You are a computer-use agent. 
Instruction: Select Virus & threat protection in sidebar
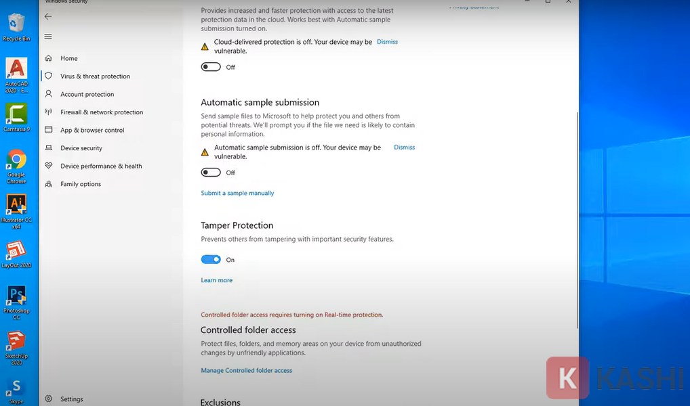coord(95,76)
